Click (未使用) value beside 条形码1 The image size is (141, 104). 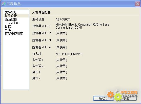coord(61,60)
